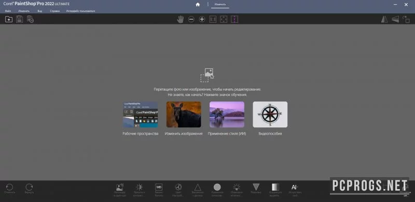Image resolution: width=415 pixels, height=202 pixels.
Task: Click the zoom out minus icon
Action: pyautogui.click(x=191, y=19)
